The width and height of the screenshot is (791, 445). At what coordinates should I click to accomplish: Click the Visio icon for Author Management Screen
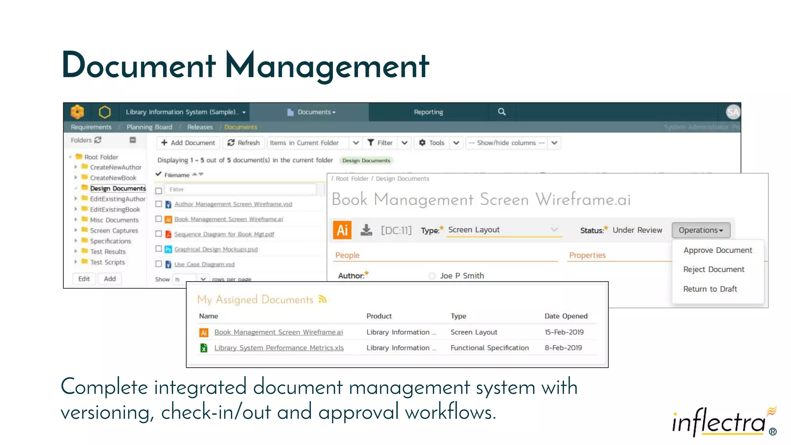(x=168, y=204)
